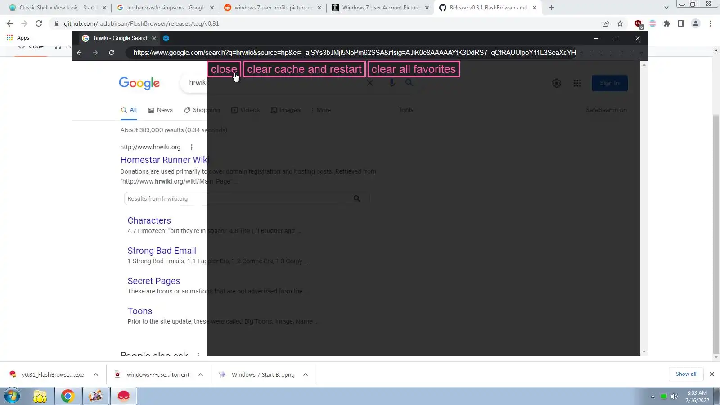Open a new Chrome tab
The height and width of the screenshot is (405, 720).
[x=552, y=8]
